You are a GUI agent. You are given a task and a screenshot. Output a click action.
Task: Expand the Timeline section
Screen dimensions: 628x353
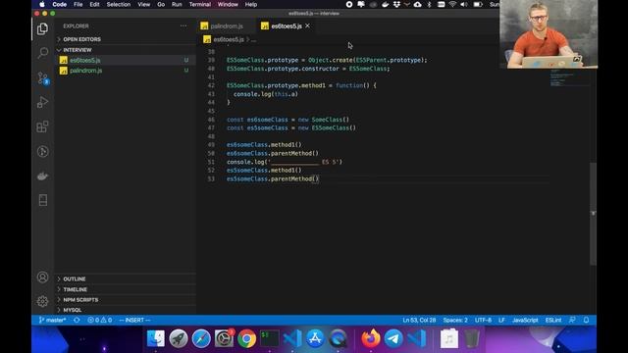[x=125, y=289]
